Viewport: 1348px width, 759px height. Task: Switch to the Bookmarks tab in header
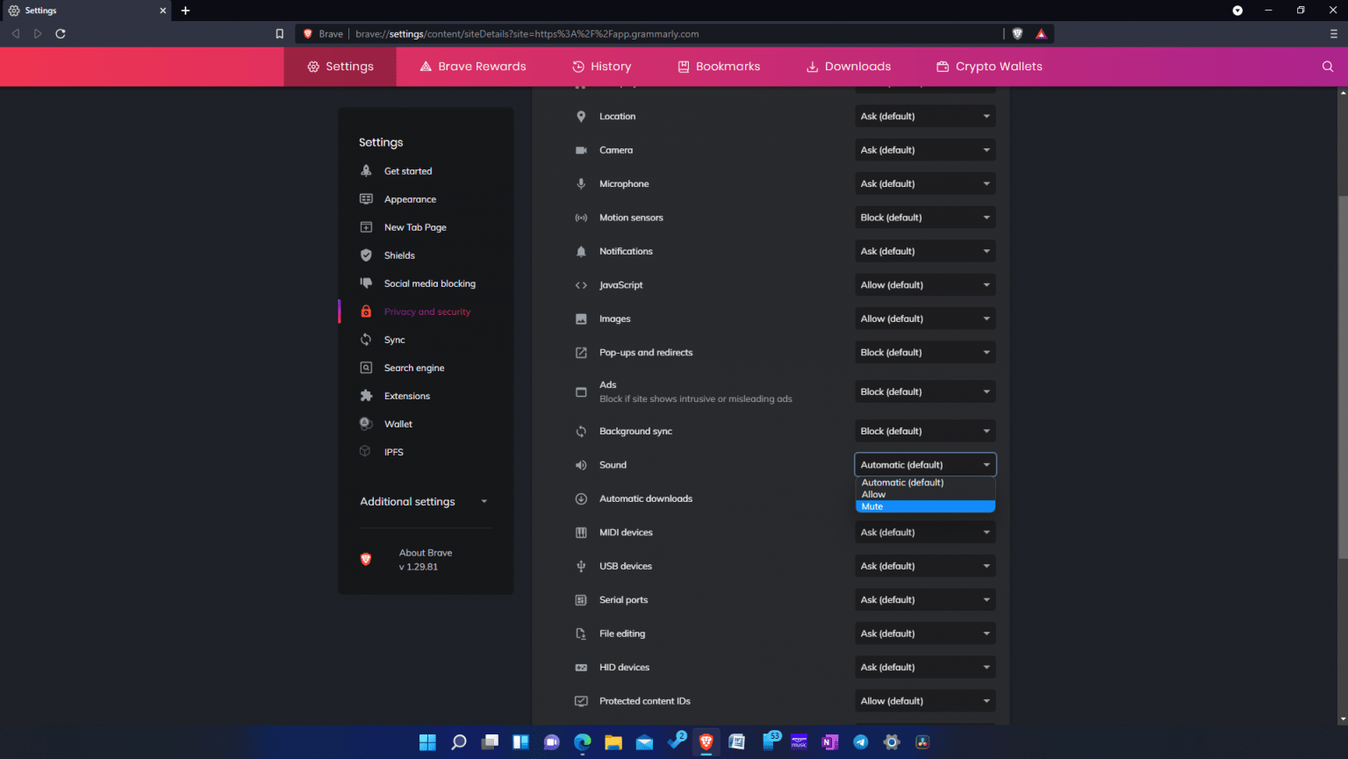(718, 66)
